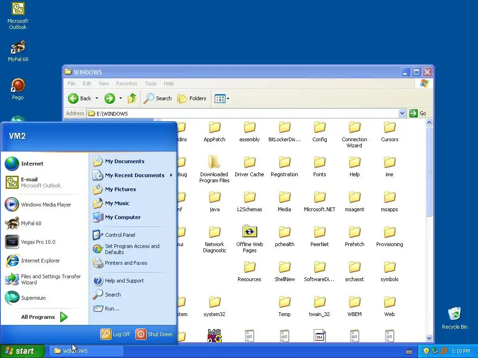
Task: Expand My Recent Documents submenu
Action: (x=133, y=175)
